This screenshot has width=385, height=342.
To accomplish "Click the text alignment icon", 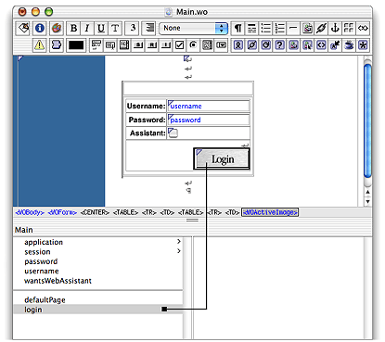I will click(149, 28).
